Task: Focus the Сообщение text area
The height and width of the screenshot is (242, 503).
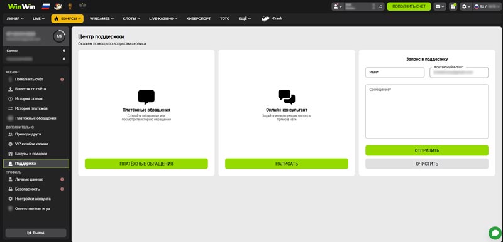Action: (427, 112)
